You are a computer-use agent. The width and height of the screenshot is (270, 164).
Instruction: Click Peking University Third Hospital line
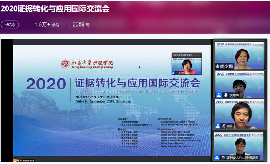(176, 138)
